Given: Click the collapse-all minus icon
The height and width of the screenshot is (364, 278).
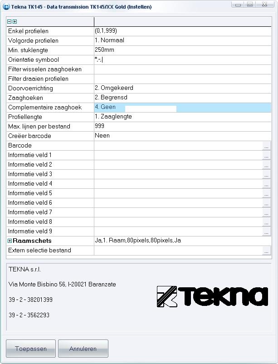Looking at the screenshot, I should [x=9, y=21].
